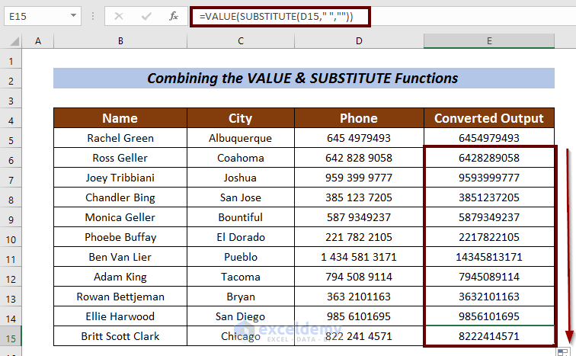Click the Enter checkmark formula icon
Viewport: 576px width, 356px height.
tap(147, 15)
